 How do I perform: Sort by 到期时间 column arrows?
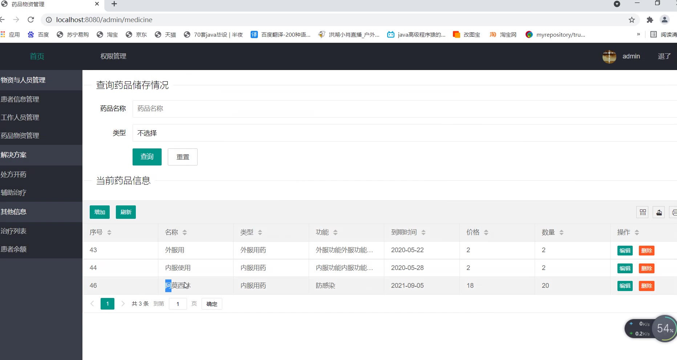click(x=423, y=233)
